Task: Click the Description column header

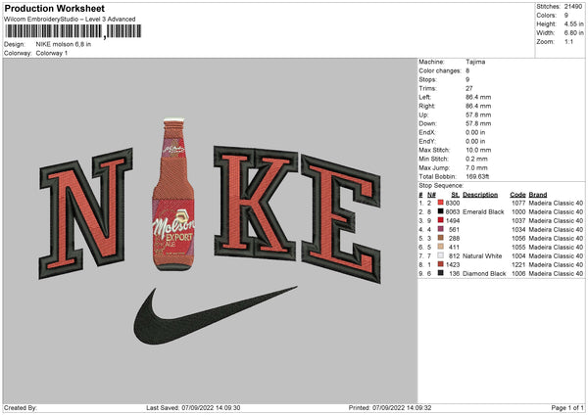Action: [x=480, y=195]
